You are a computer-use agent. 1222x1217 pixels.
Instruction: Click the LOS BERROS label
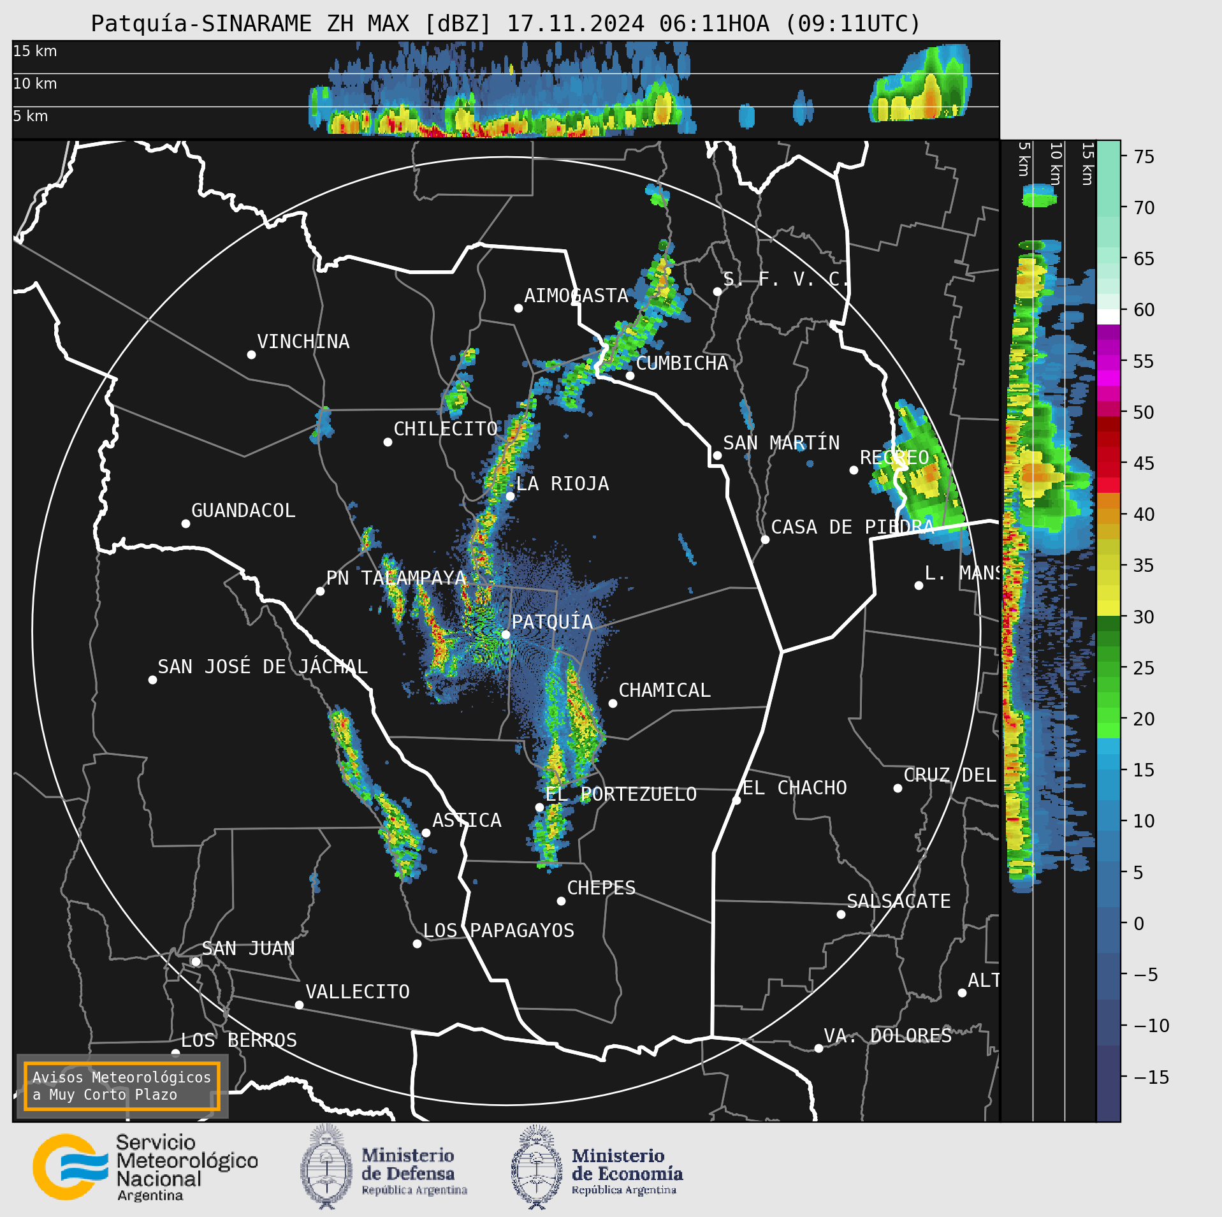pos(239,1040)
